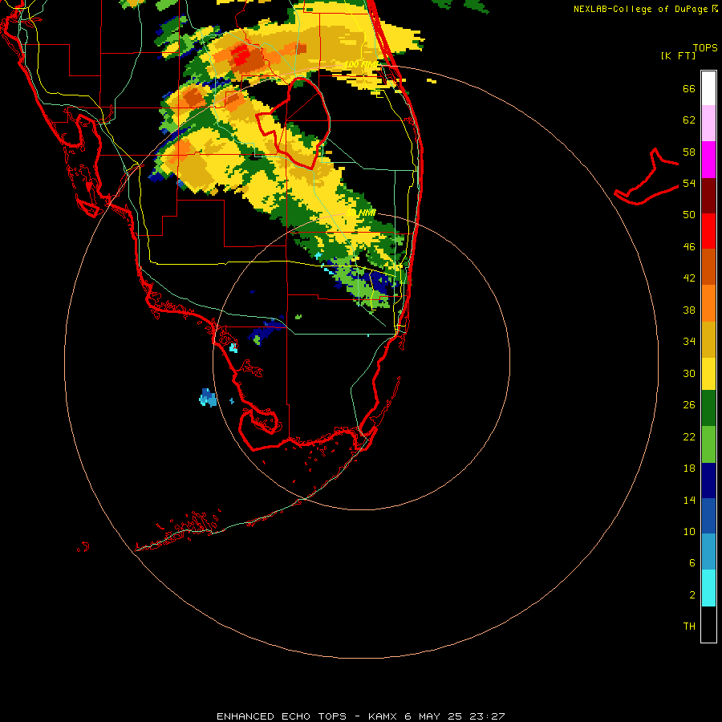Select the bright red legend swatch
Screen dimensions: 722x722
[708, 231]
